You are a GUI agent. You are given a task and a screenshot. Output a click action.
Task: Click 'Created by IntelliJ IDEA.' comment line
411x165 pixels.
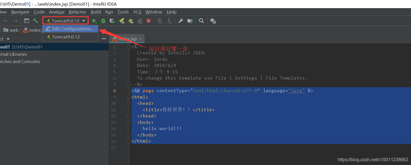[172, 53]
